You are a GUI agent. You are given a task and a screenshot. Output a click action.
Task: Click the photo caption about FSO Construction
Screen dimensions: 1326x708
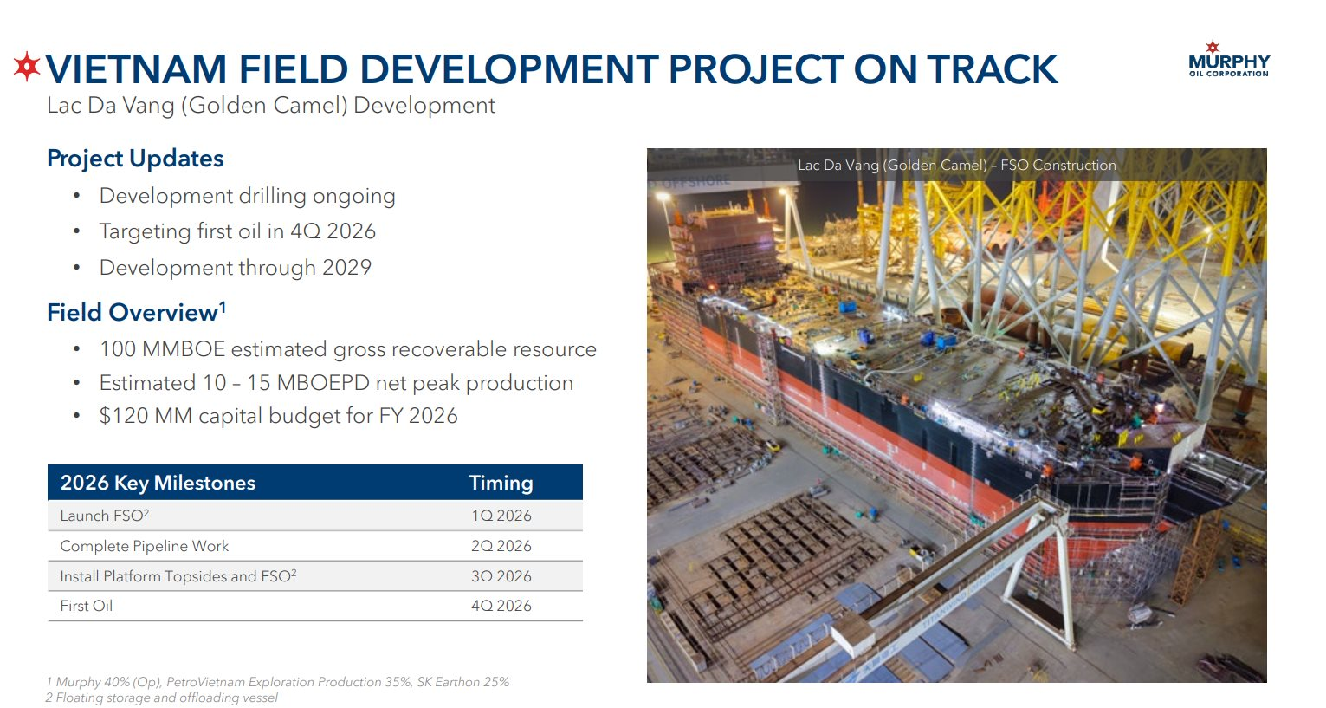(956, 165)
